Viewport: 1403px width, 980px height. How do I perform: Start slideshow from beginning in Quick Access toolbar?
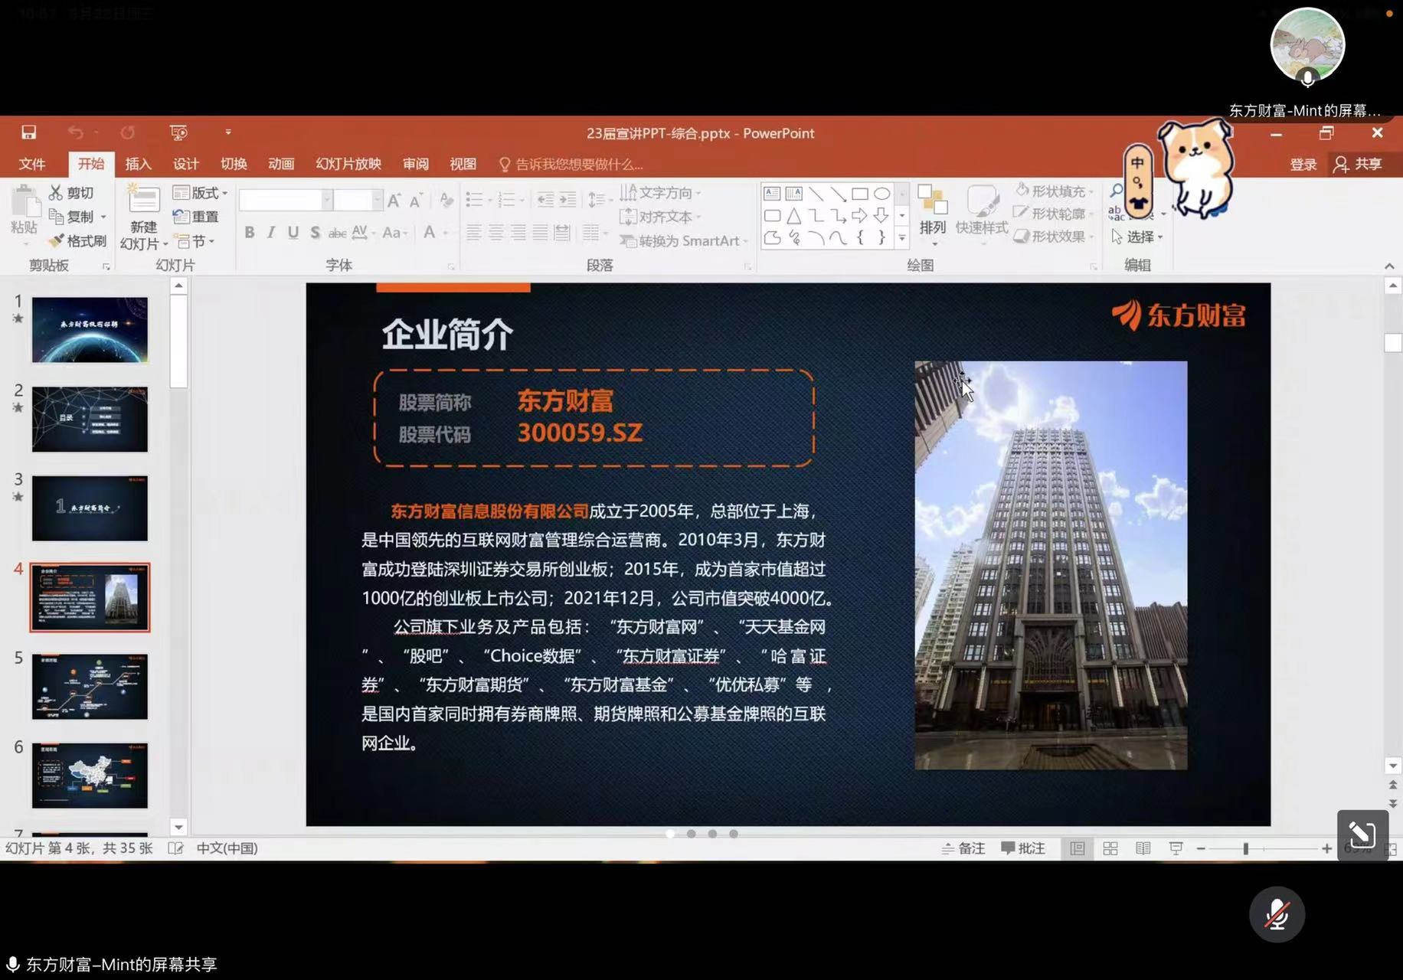(178, 132)
